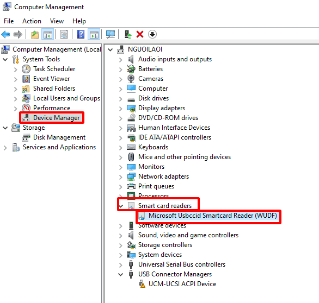Toggle Show/Hide Console Tree button

[48, 34]
